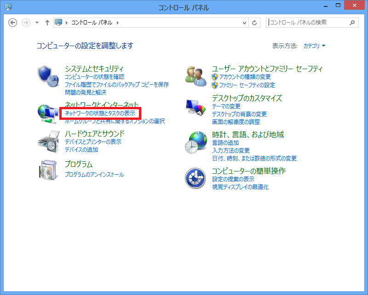Click the コントロール パネルの検索 search field
The height and width of the screenshot is (295, 368).
coord(307,22)
